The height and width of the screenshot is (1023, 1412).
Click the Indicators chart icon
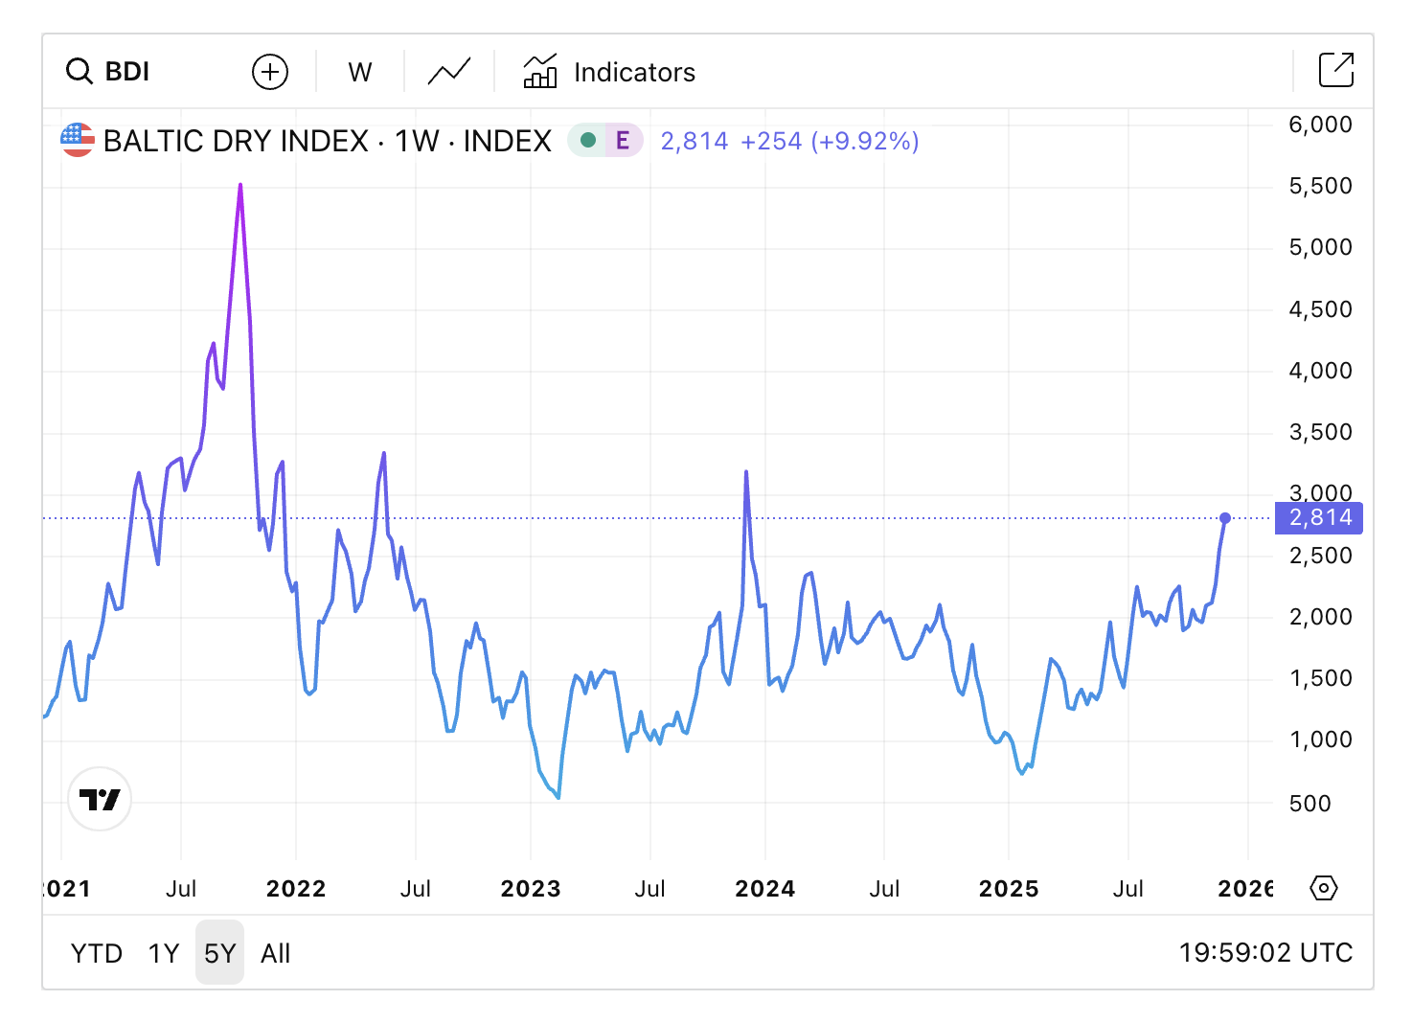(540, 72)
